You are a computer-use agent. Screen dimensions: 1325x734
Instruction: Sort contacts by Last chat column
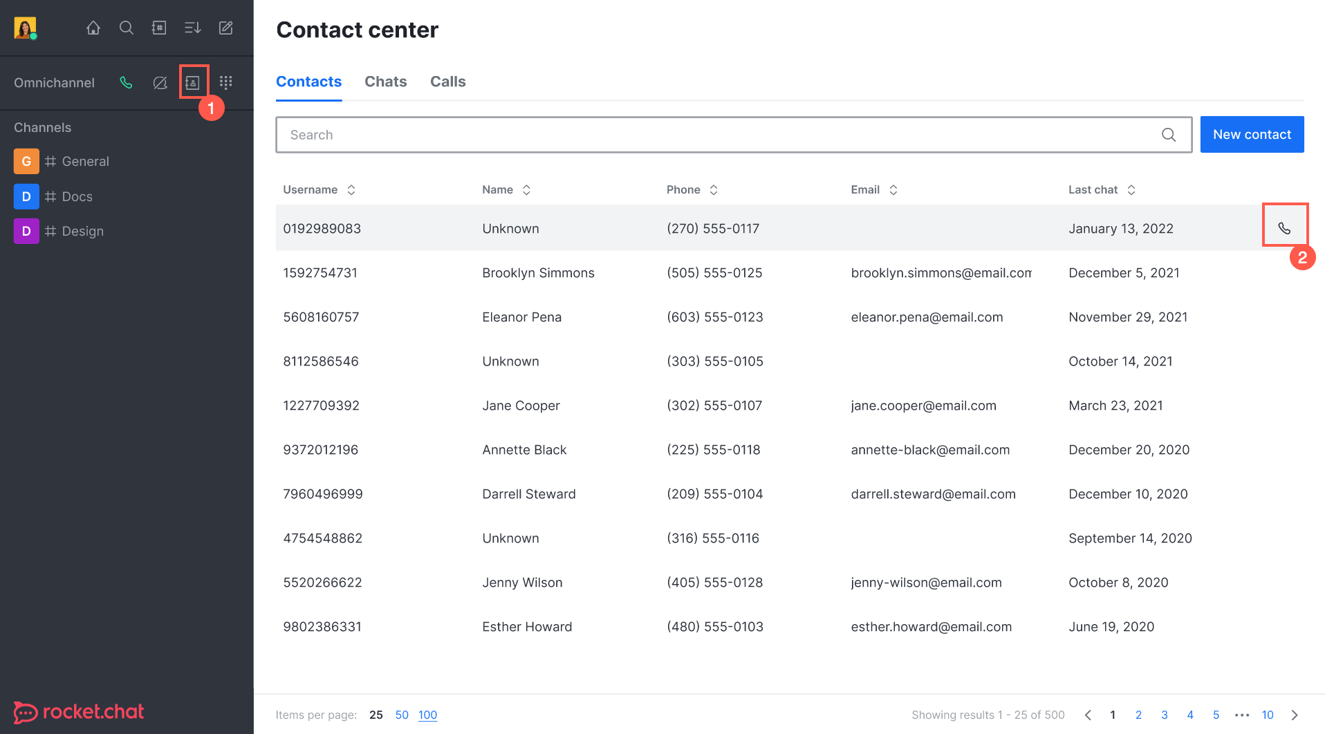coord(1102,189)
